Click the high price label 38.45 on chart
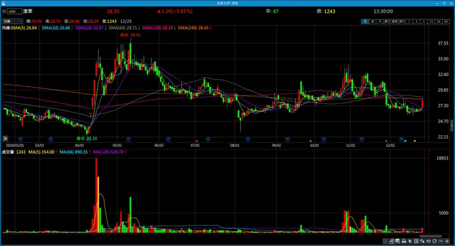The height and width of the screenshot is (246, 455). 130,35
